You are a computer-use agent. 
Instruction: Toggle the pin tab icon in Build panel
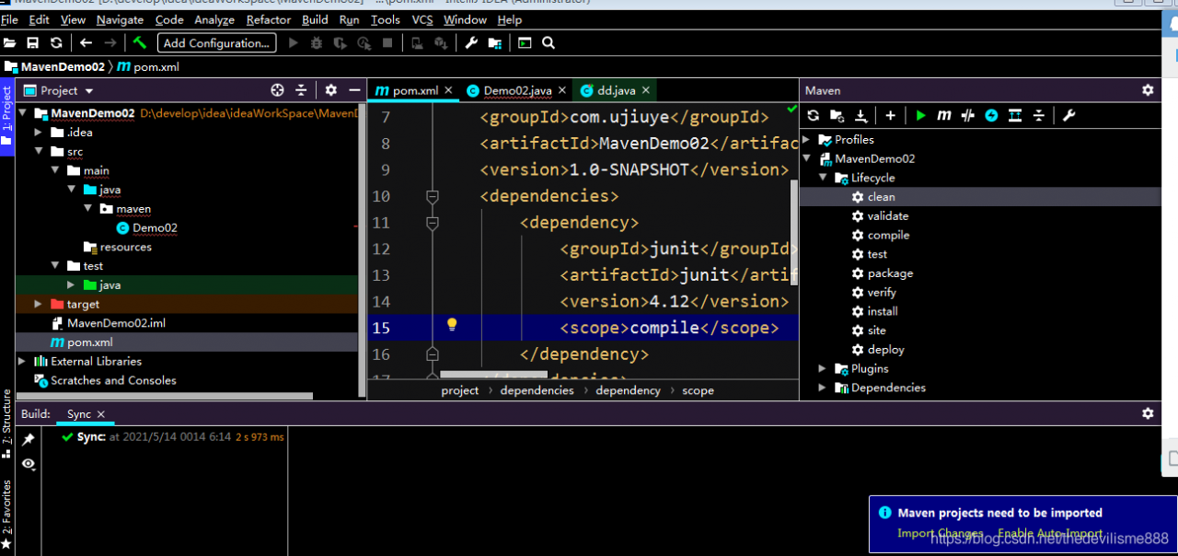29,440
